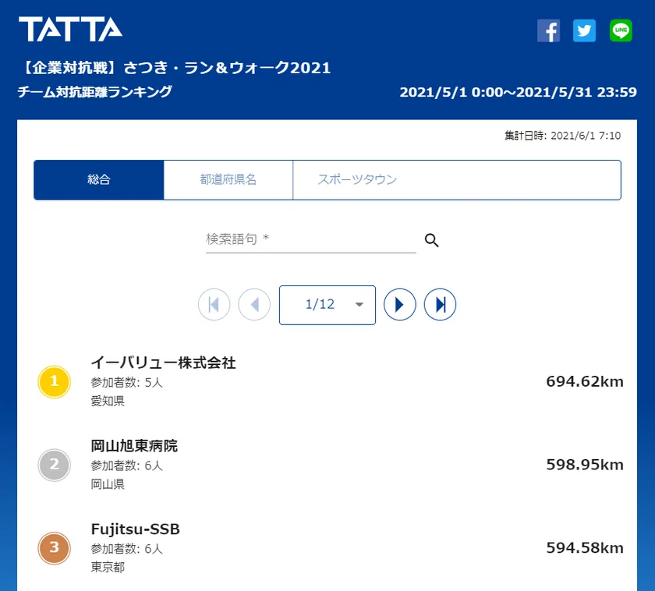Click the bronze rank 3 medal

55,547
